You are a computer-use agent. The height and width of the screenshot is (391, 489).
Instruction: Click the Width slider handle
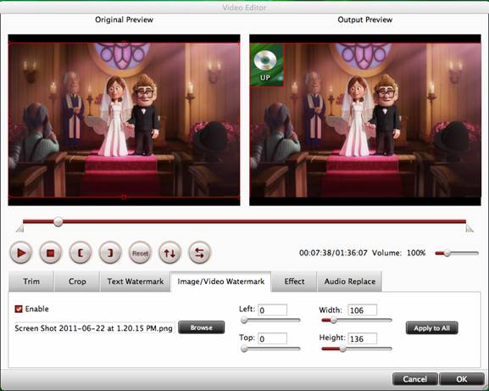334,320
